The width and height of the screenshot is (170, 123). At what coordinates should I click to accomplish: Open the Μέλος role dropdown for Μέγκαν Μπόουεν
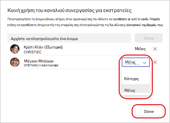pyautogui.click(x=136, y=62)
